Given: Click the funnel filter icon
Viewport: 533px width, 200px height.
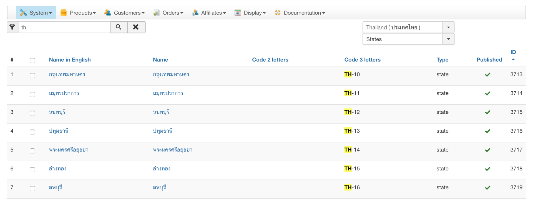Looking at the screenshot, I should point(12,27).
